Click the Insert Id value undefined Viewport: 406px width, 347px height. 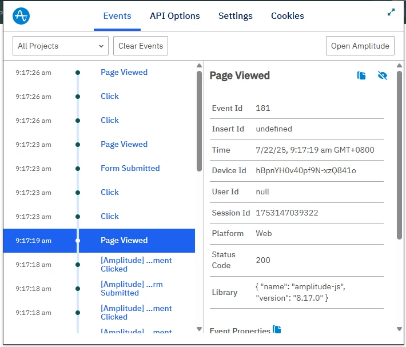(274, 129)
